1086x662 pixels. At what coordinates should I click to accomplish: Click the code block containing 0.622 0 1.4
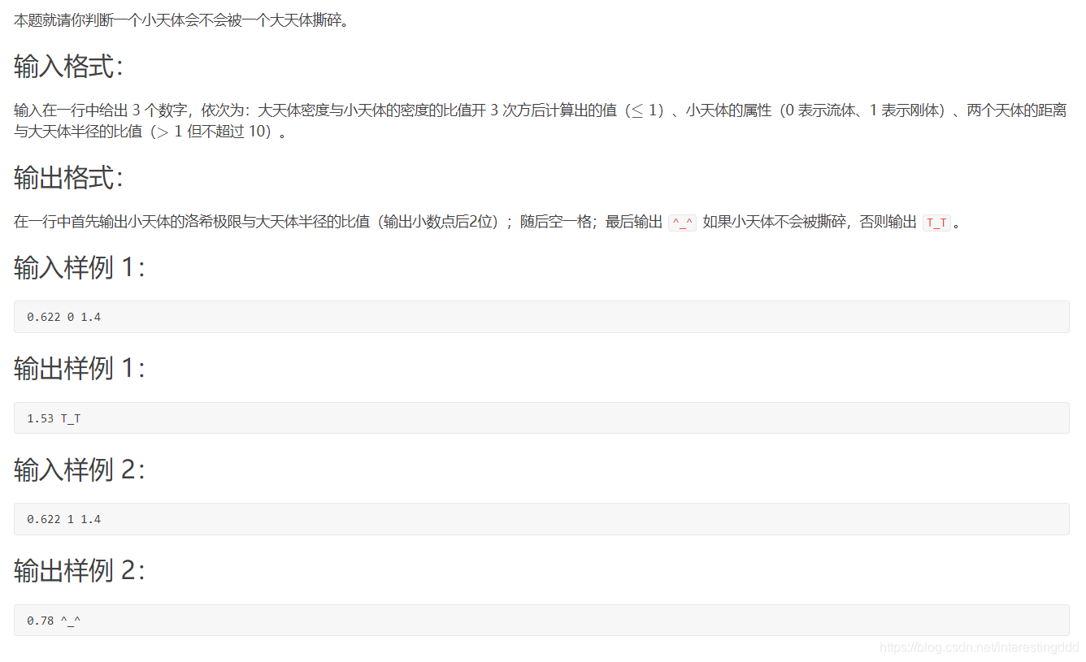click(x=541, y=317)
